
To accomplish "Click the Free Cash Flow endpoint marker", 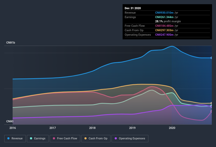I will coord(212,111).
